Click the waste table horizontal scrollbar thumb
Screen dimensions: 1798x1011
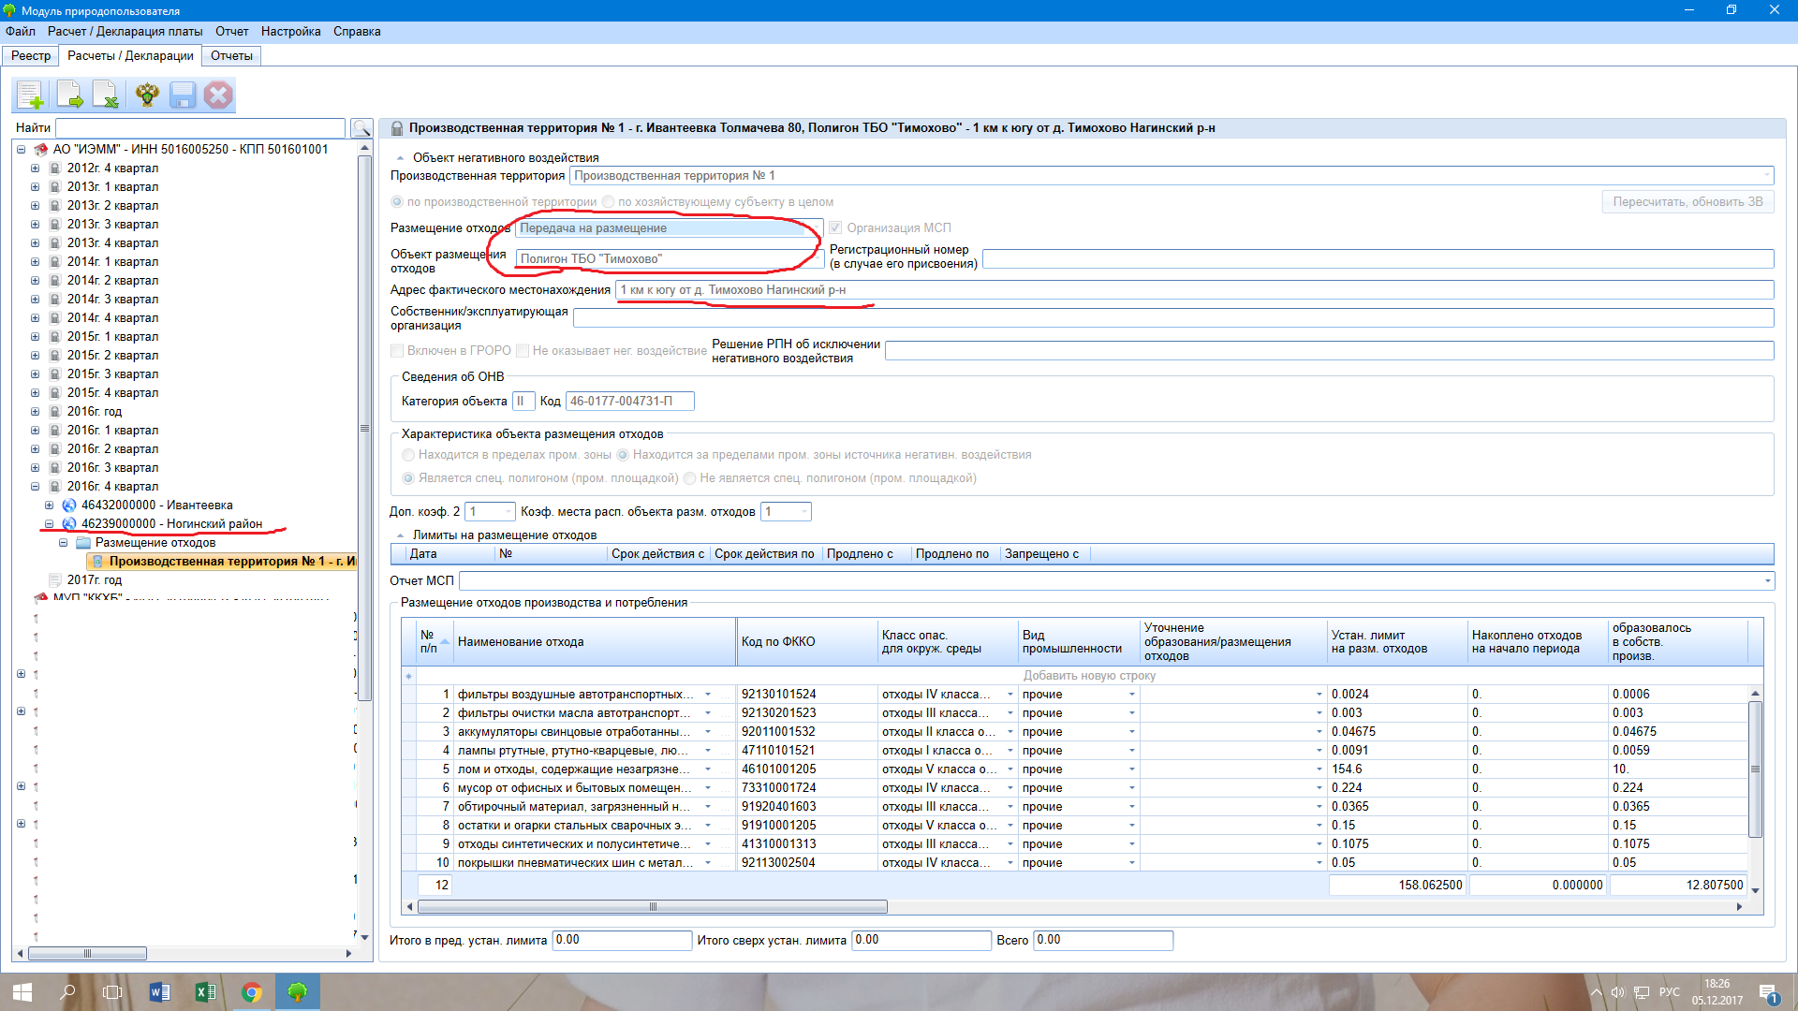coord(652,906)
